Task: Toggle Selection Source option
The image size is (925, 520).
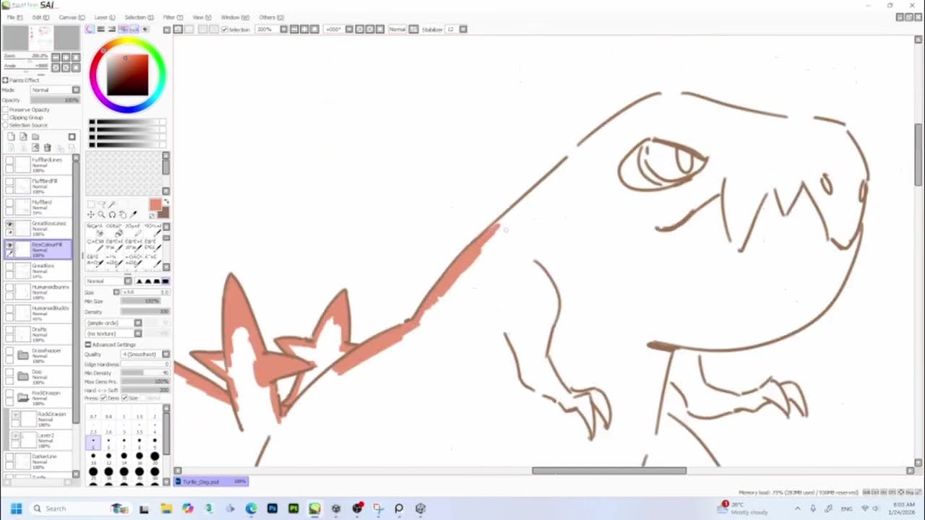Action: (x=6, y=125)
